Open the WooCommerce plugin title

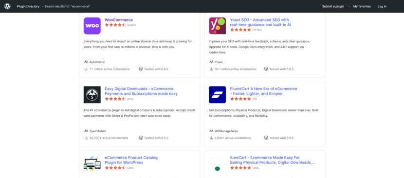119,20
